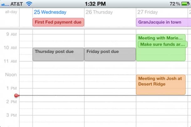Open the GranJacquie in town all-day event
191x127 pixels.
point(163,22)
